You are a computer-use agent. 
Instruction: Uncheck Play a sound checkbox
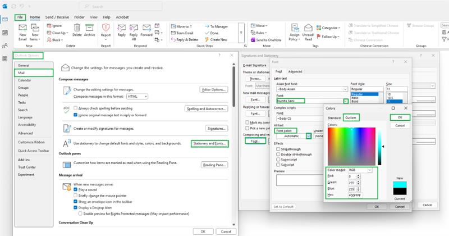pos(75,189)
